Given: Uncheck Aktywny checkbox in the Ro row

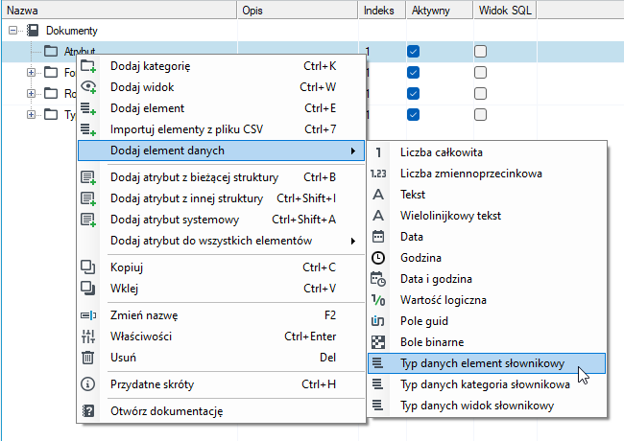Looking at the screenshot, I should pyautogui.click(x=413, y=94).
